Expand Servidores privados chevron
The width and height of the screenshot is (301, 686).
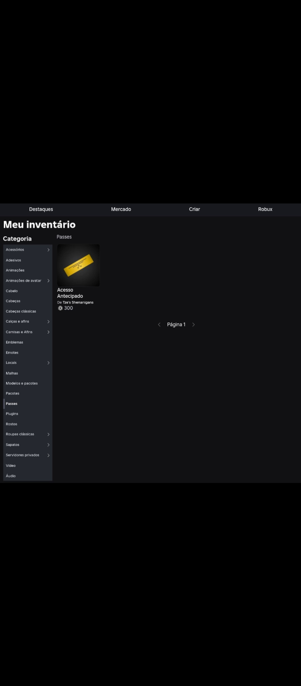click(x=48, y=455)
